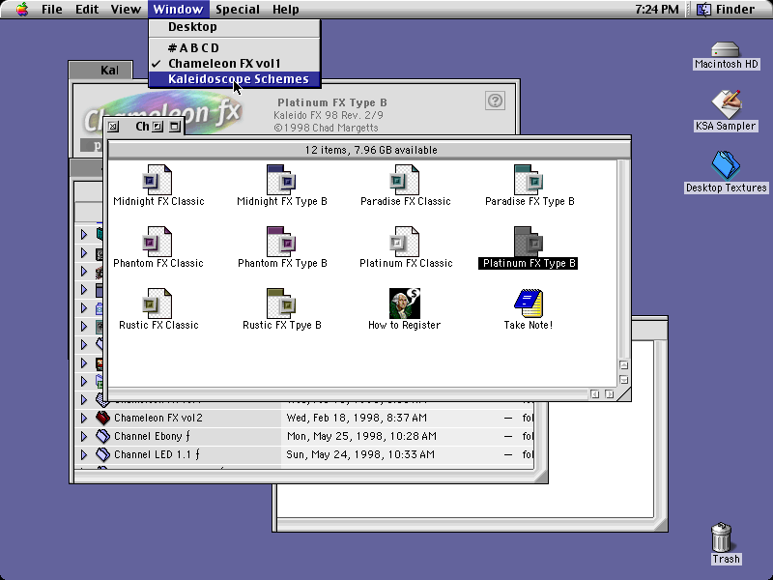Open the Finder application switcher menu
The image size is (773, 580).
726,10
